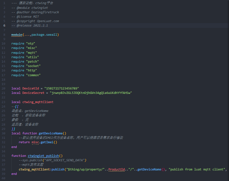Select the "socket" require string

pyautogui.click(x=33, y=66)
